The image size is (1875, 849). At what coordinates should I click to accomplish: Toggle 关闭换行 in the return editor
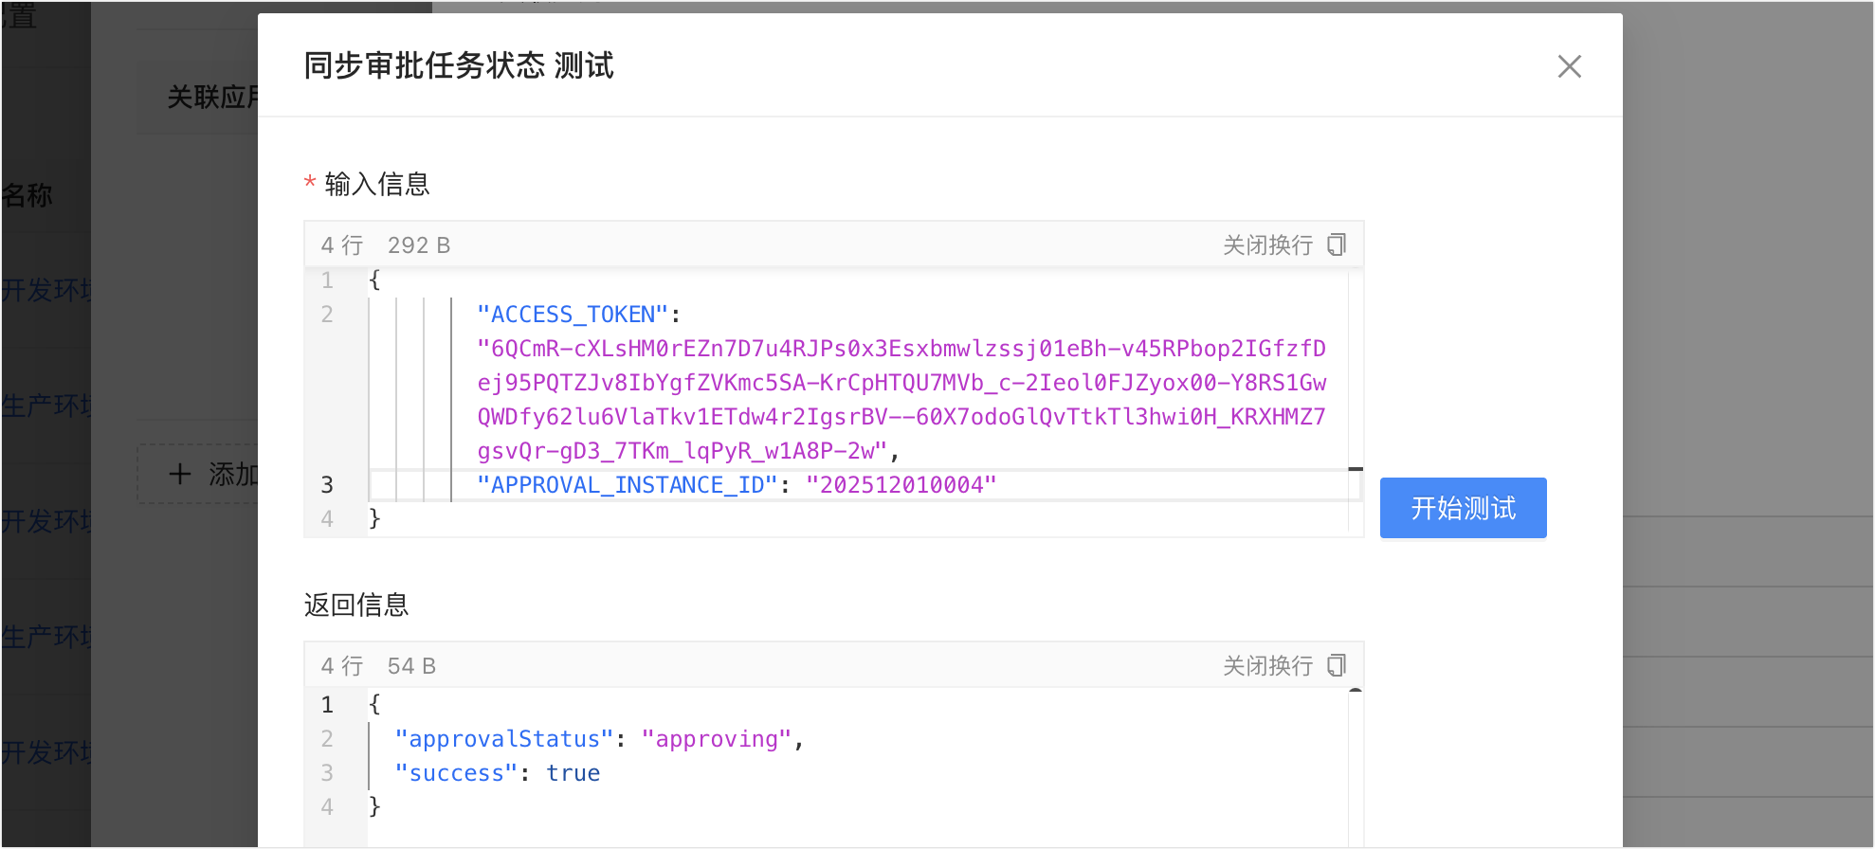(1266, 666)
